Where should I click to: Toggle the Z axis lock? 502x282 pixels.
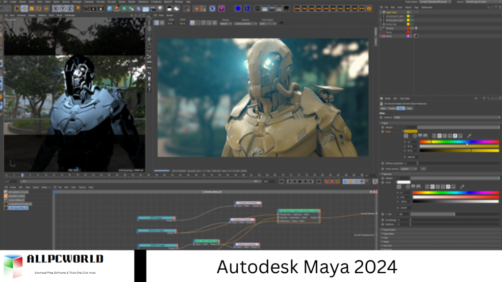point(70,9)
